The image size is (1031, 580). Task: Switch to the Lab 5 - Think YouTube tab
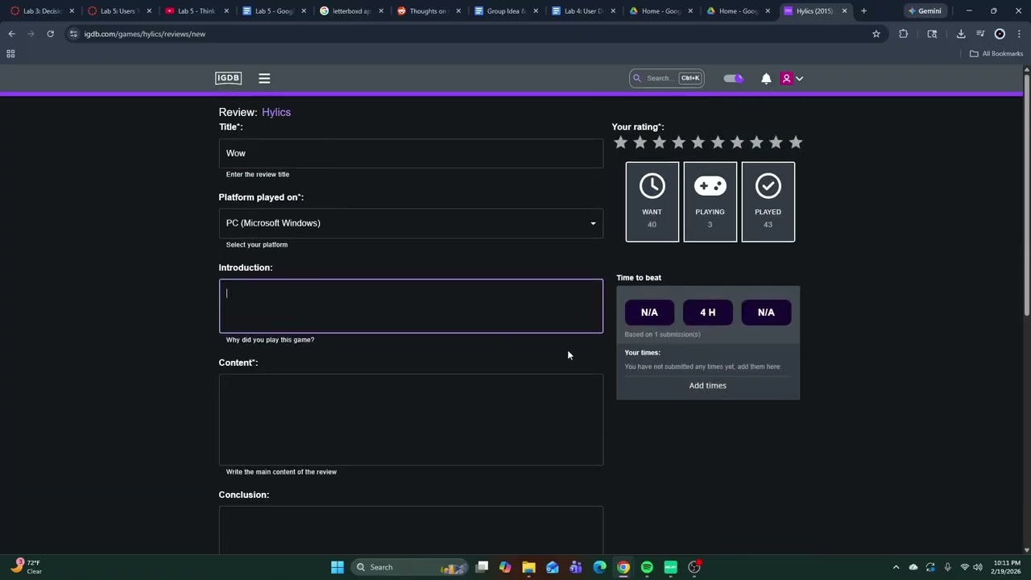click(x=196, y=11)
